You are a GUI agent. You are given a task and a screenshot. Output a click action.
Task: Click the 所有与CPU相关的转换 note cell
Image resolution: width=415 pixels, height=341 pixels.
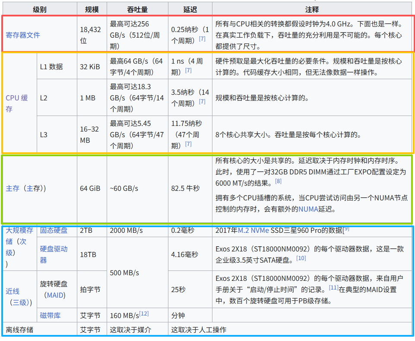312,35
